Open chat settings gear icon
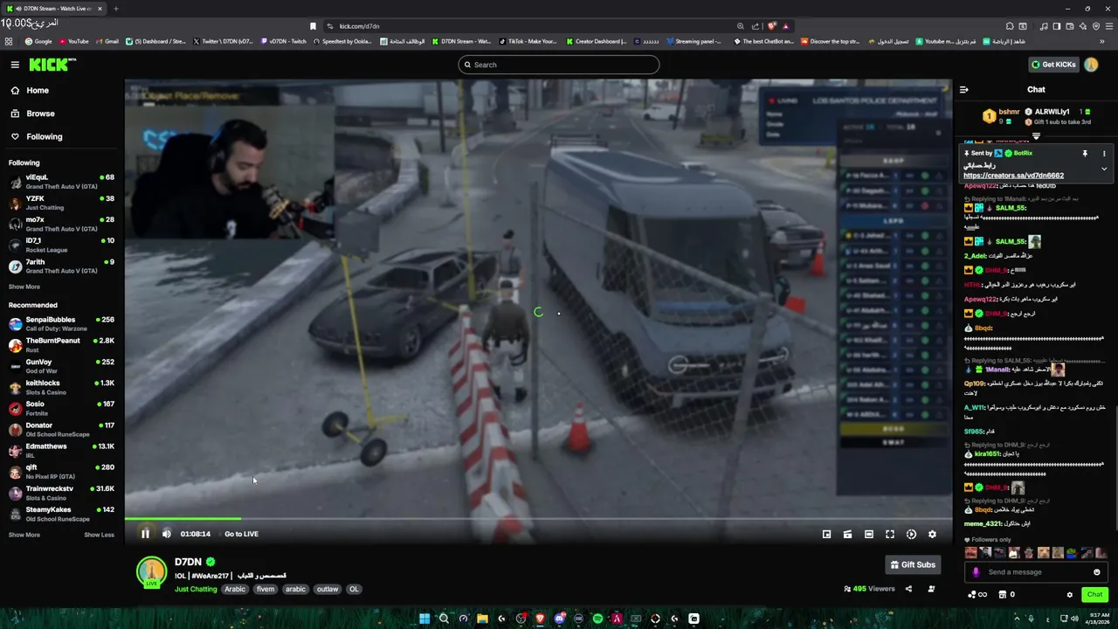The image size is (1118, 629). (x=1070, y=595)
